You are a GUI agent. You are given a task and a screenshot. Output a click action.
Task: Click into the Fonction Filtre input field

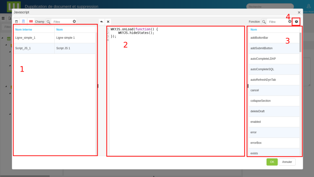click(x=277, y=22)
